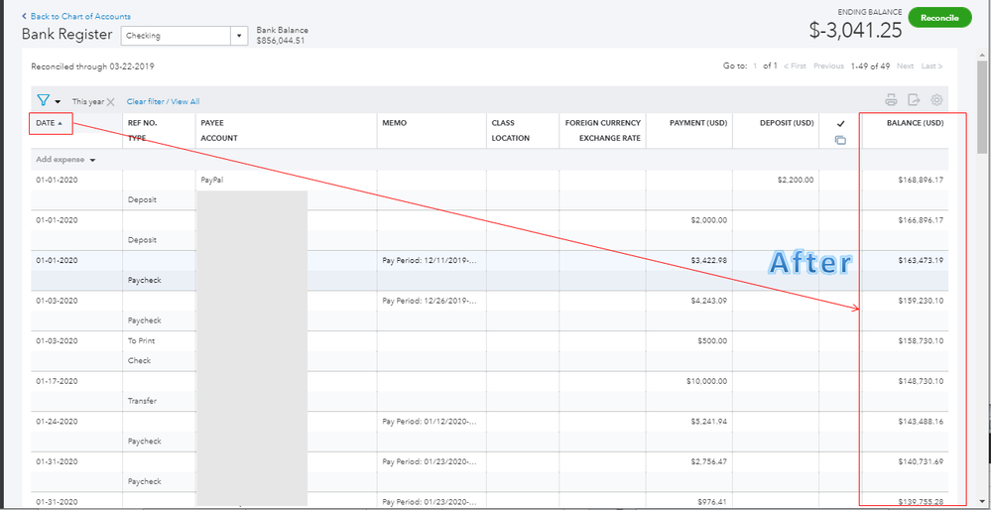This screenshot has width=991, height=510.
Task: Click the Back to Chart of Accounts arrow
Action: pyautogui.click(x=24, y=17)
